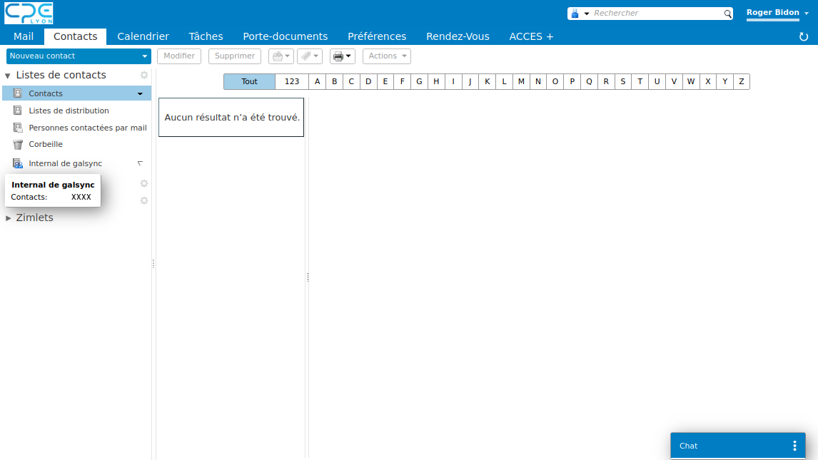This screenshot has width=818, height=460.
Task: Open the Rendez-Vous tab
Action: 458,36
